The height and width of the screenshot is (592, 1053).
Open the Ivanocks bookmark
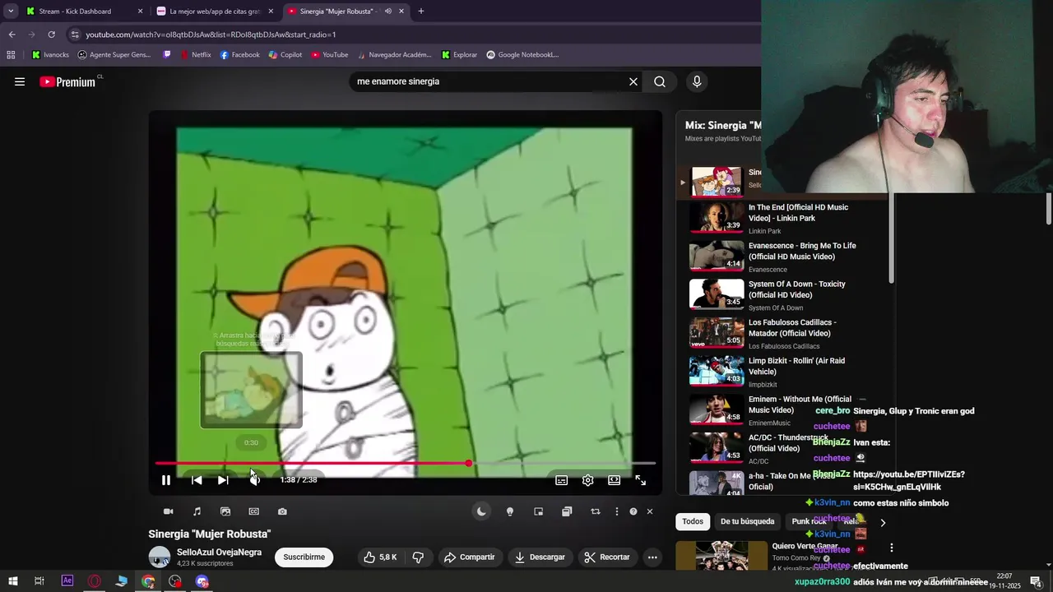point(50,55)
